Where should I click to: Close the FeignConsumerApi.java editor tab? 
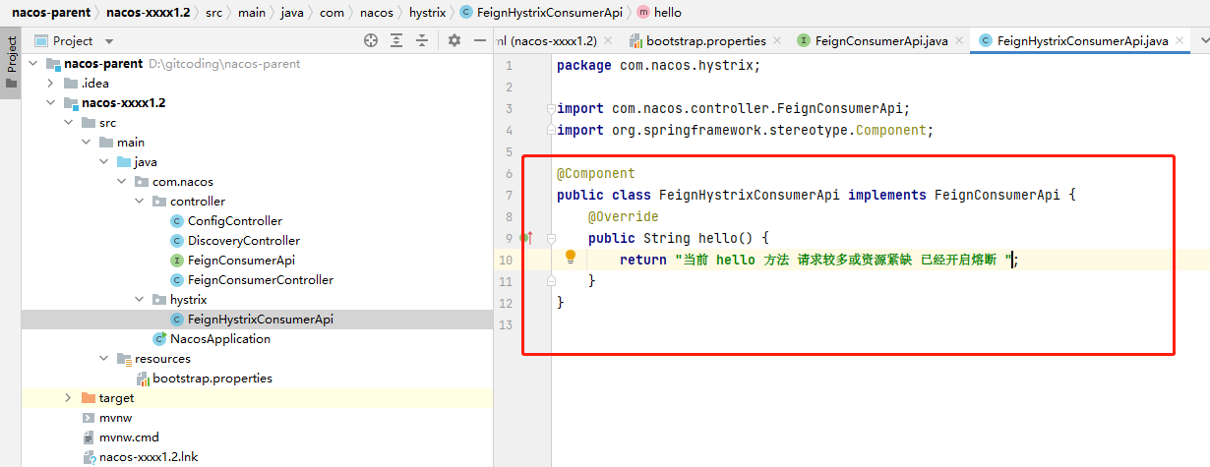click(x=959, y=40)
